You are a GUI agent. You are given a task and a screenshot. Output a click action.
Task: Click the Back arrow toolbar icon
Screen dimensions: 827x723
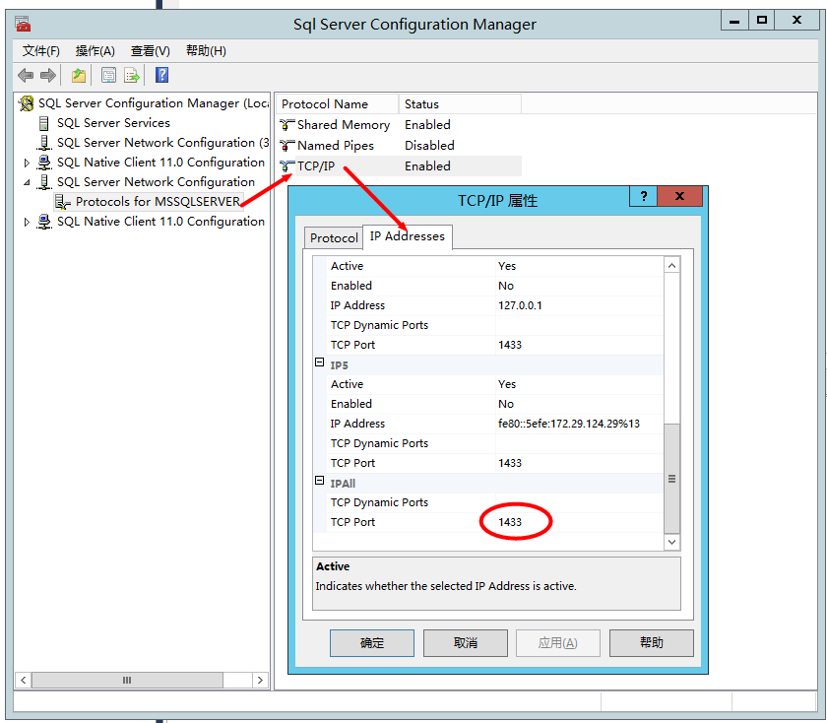pyautogui.click(x=26, y=76)
